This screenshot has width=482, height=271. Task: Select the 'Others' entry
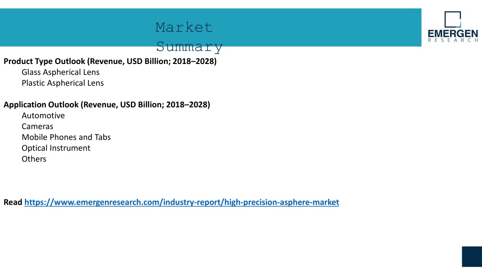34,159
